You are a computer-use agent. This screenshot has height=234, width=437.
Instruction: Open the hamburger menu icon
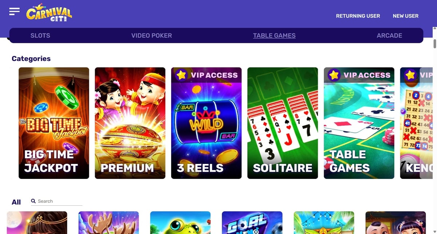click(14, 11)
